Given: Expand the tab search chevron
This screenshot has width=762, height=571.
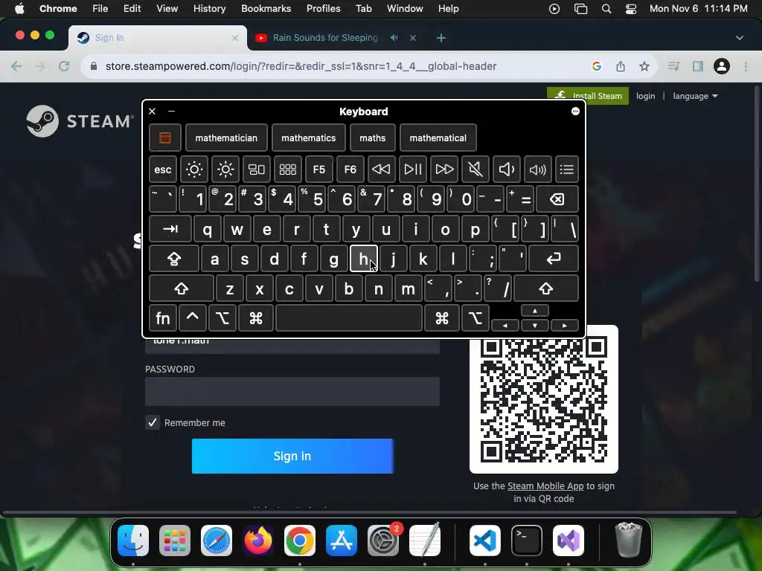Looking at the screenshot, I should tap(739, 38).
